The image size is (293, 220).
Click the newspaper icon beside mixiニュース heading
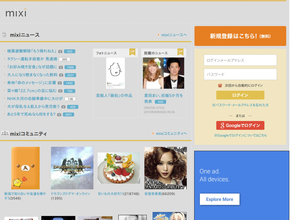point(4,35)
